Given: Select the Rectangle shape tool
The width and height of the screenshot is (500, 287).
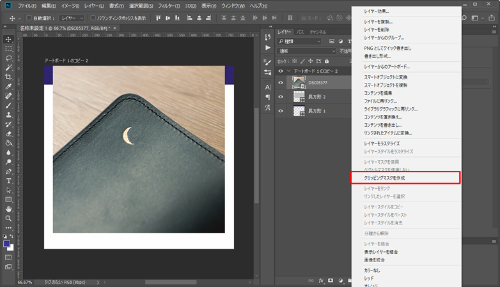Looking at the screenshot, I should click(x=8, y=200).
